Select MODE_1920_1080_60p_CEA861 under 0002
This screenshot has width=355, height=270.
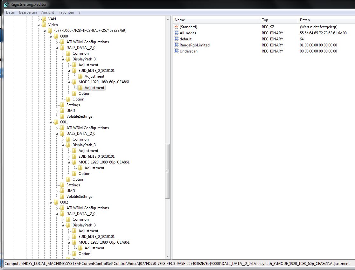coord(104,242)
